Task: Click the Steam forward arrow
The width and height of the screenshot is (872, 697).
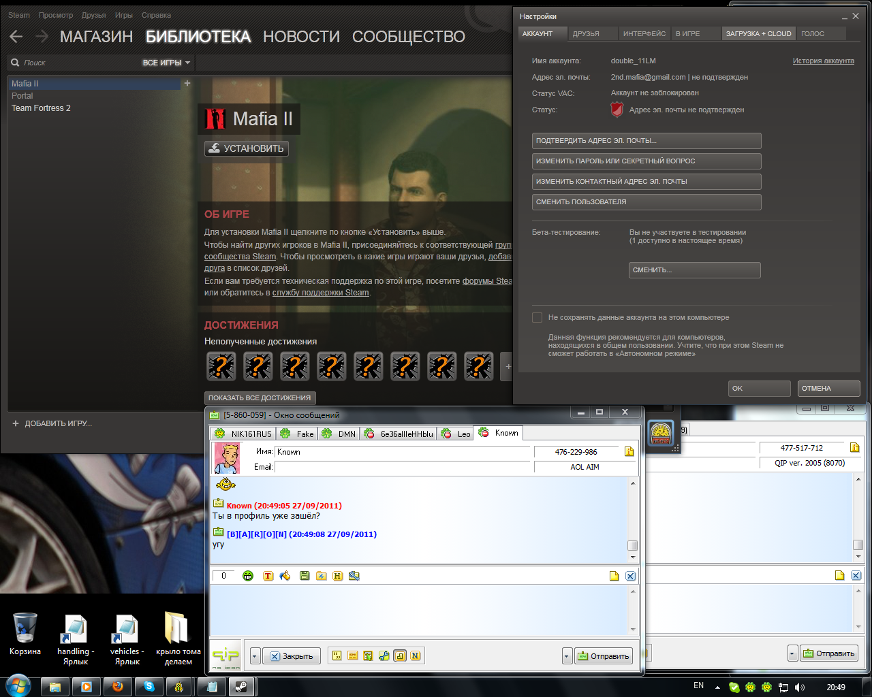Action: (x=42, y=37)
